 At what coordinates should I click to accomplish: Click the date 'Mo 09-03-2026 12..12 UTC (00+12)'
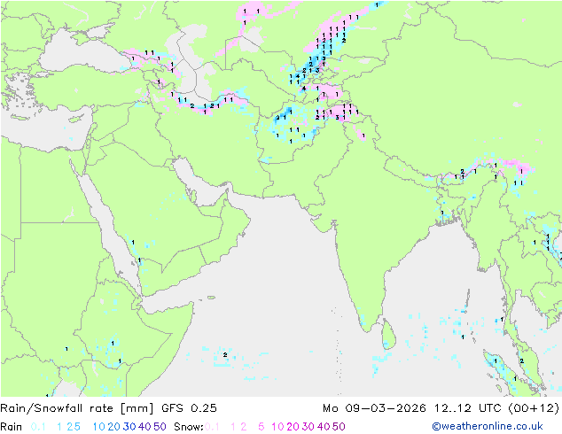(x=441, y=408)
